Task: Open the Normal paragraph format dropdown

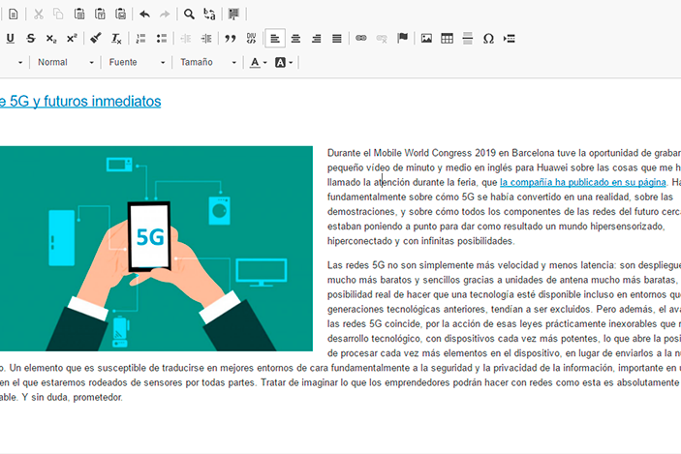Action: pos(65,63)
